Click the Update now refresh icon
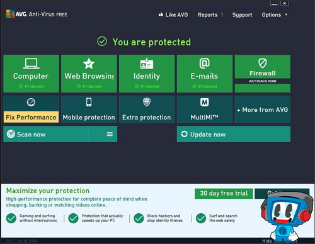The image size is (315, 244). pyautogui.click(x=184, y=134)
